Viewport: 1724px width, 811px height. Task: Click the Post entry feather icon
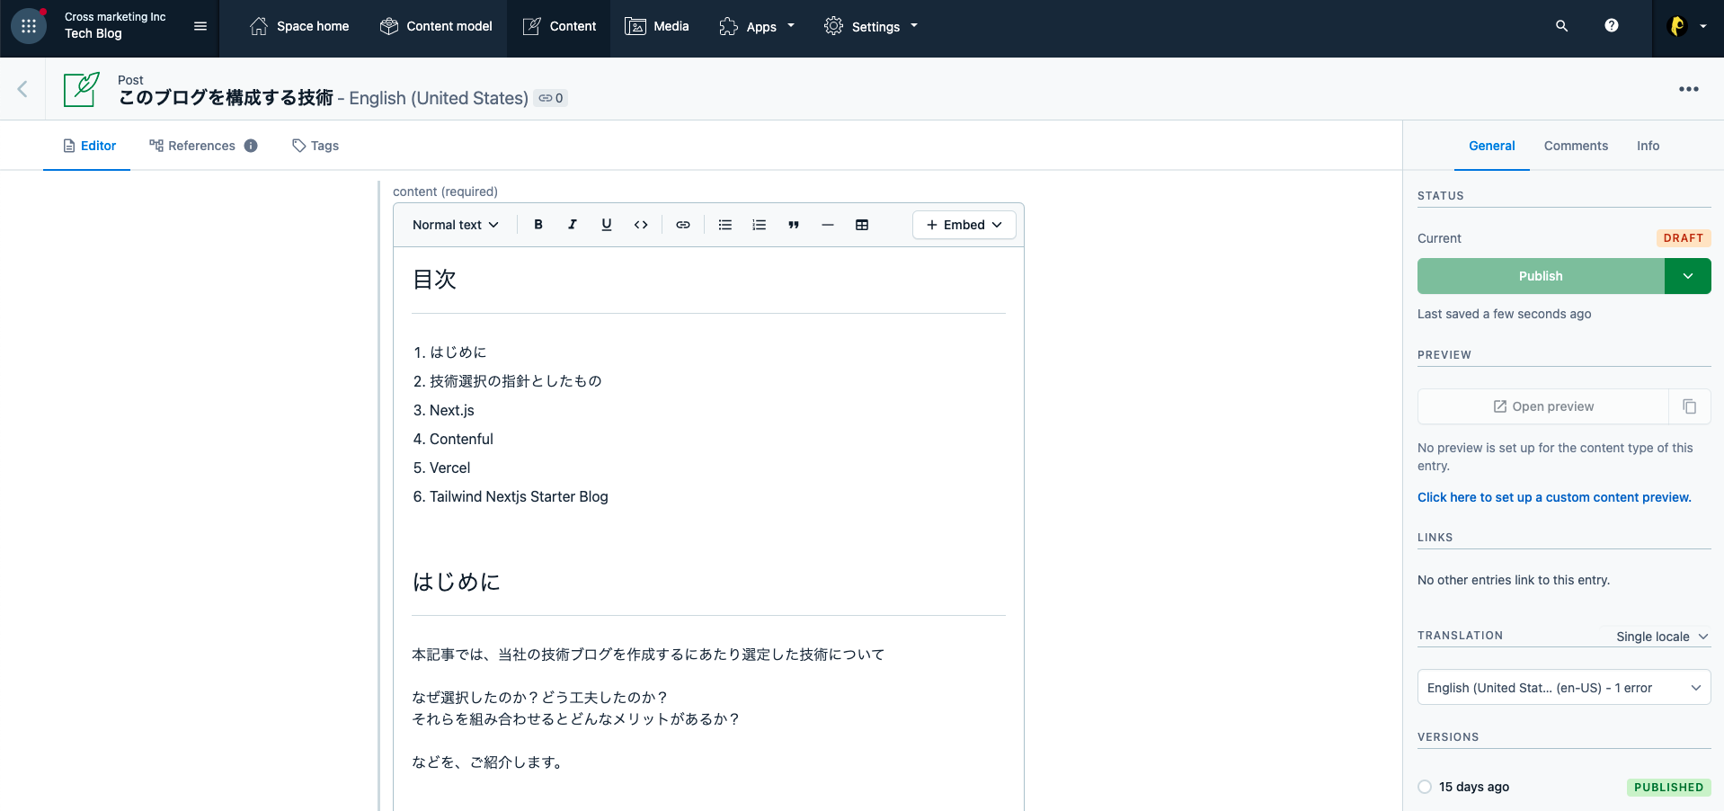82,89
